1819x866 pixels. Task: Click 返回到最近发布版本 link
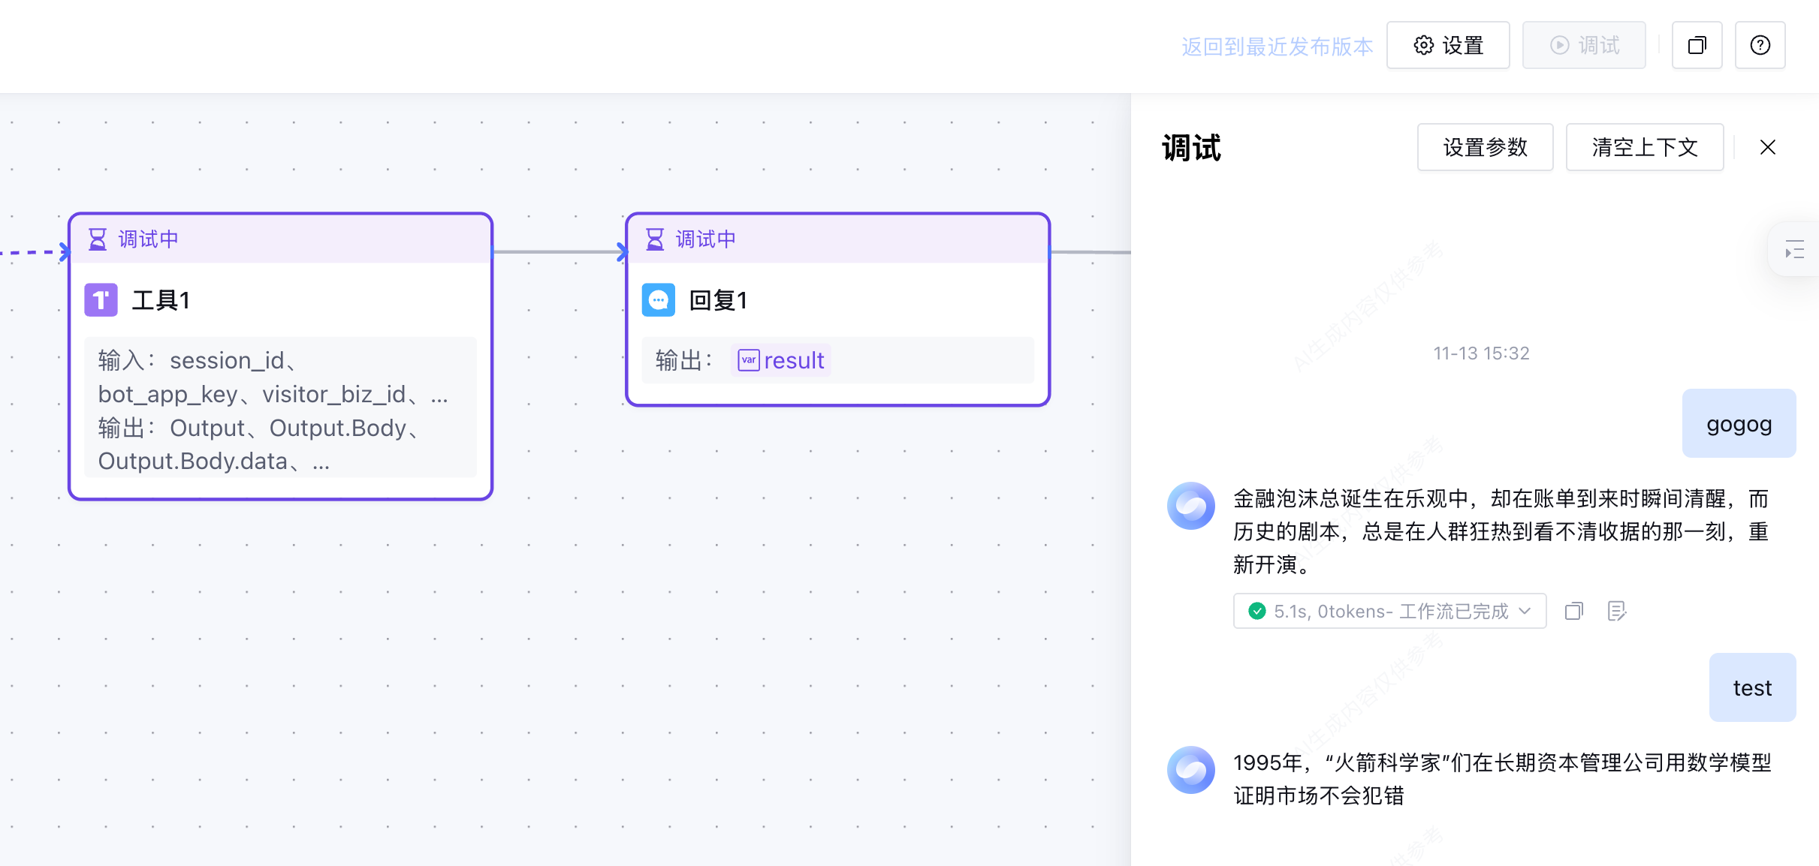click(1277, 47)
